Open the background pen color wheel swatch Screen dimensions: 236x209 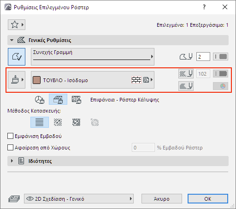point(220,86)
